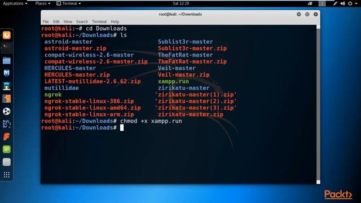Maximize the terminal window
This screenshot has width=361, height=203.
click(x=307, y=14)
